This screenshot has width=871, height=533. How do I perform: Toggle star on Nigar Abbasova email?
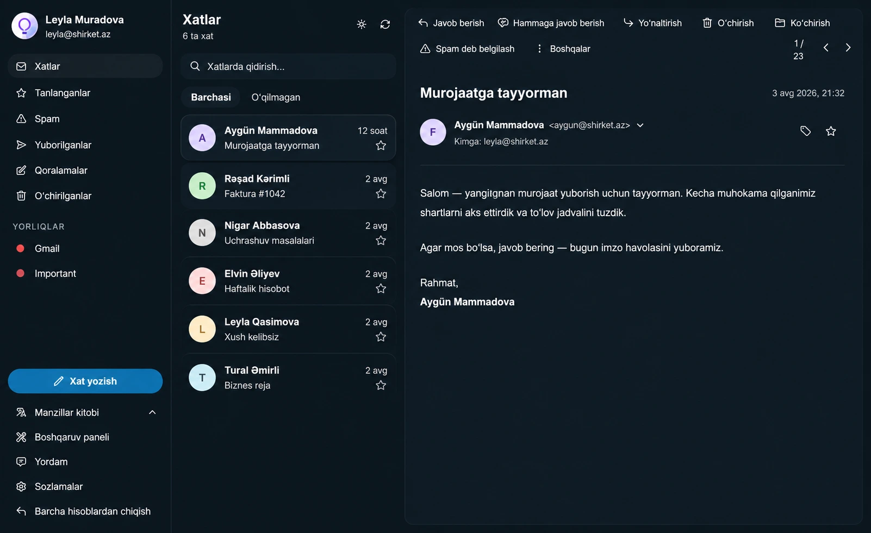click(381, 241)
